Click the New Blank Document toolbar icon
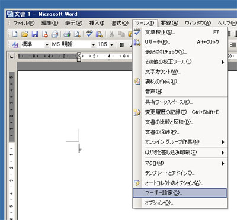The image size is (237, 220). coord(15,34)
